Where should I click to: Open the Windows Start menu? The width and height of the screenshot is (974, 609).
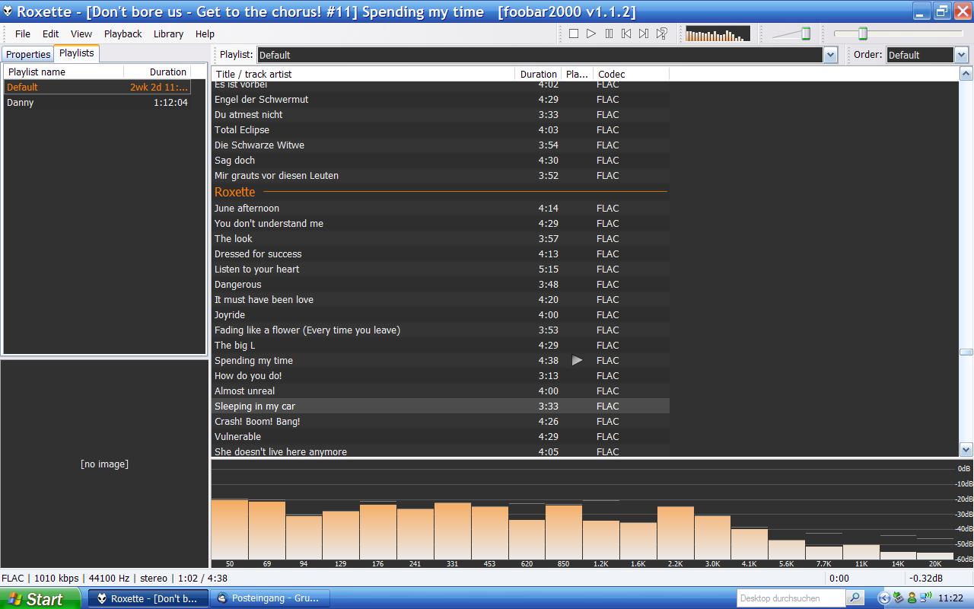click(x=40, y=598)
